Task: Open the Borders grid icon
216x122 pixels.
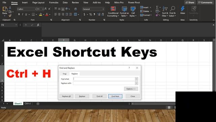Action: [x=33, y=14]
